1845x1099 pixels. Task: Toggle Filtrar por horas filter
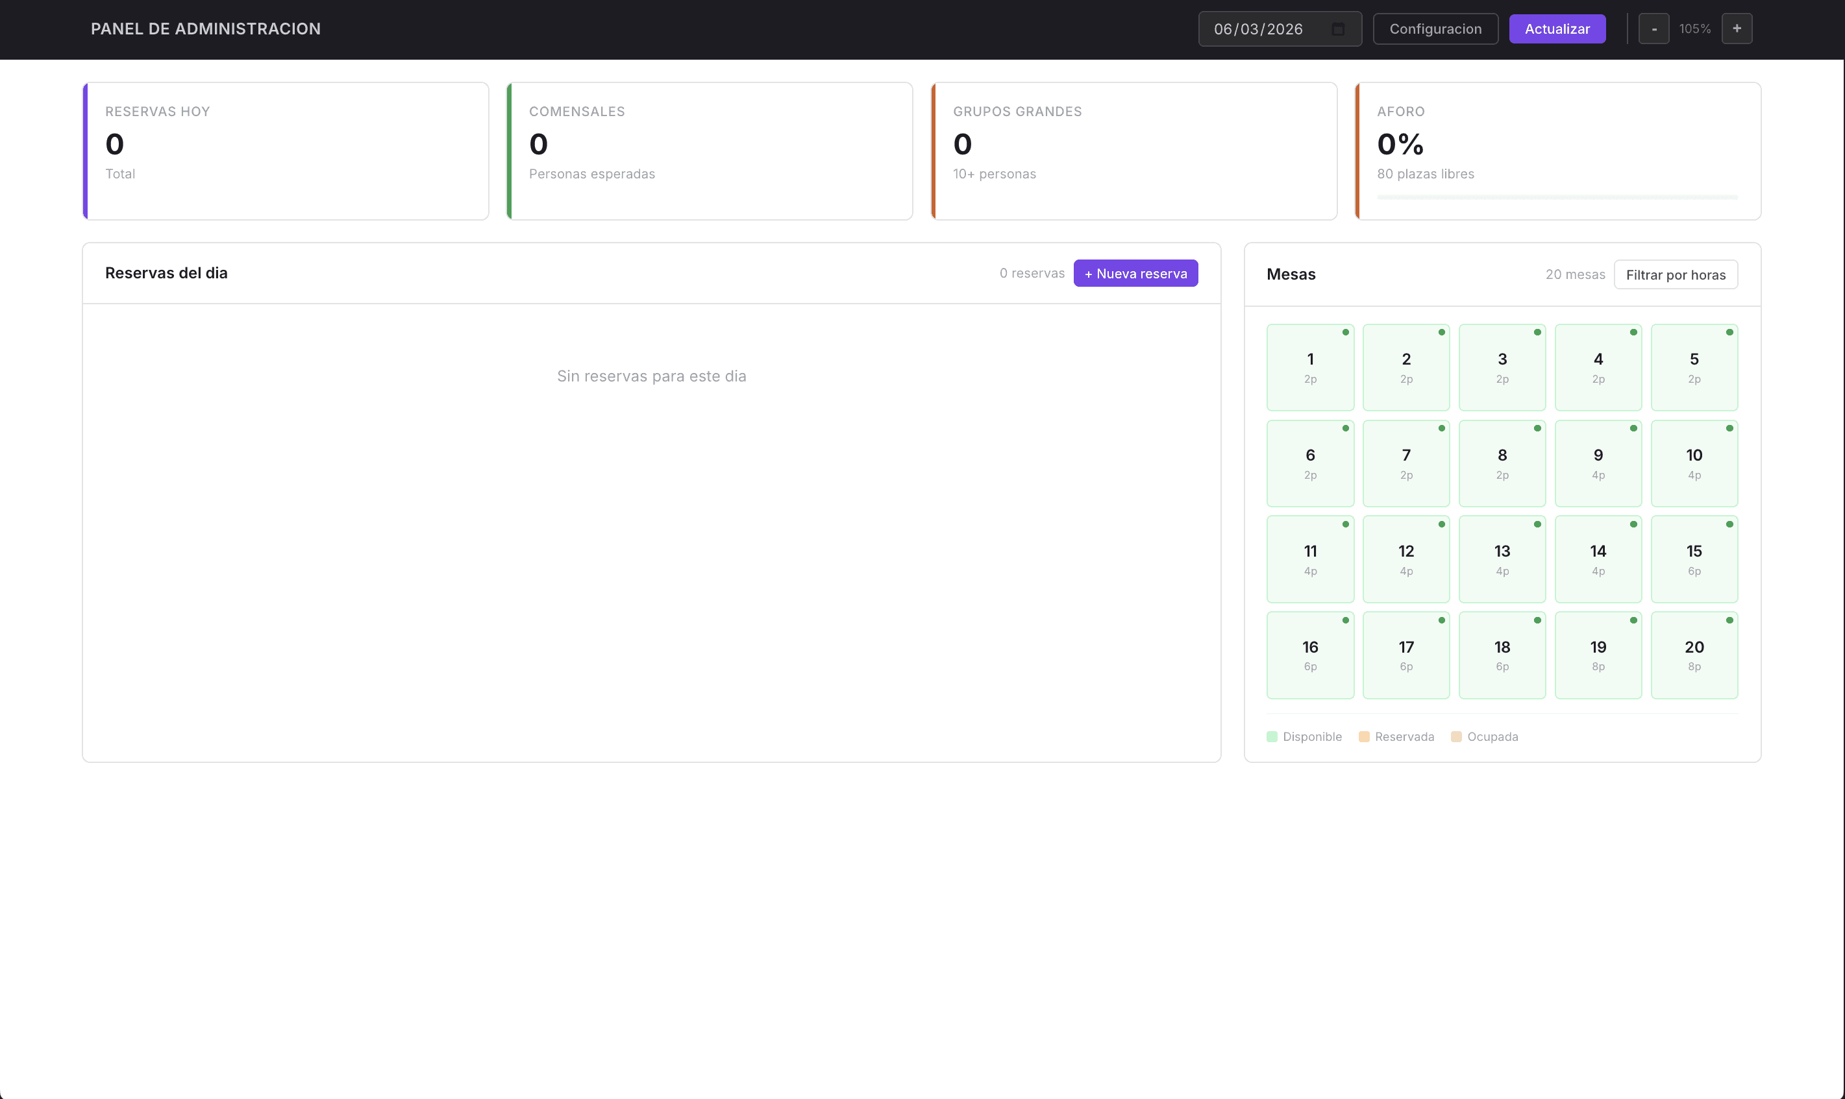1676,275
